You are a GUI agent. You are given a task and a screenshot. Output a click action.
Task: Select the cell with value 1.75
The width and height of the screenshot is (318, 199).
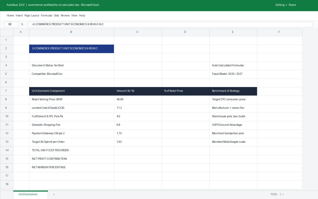[138, 133]
